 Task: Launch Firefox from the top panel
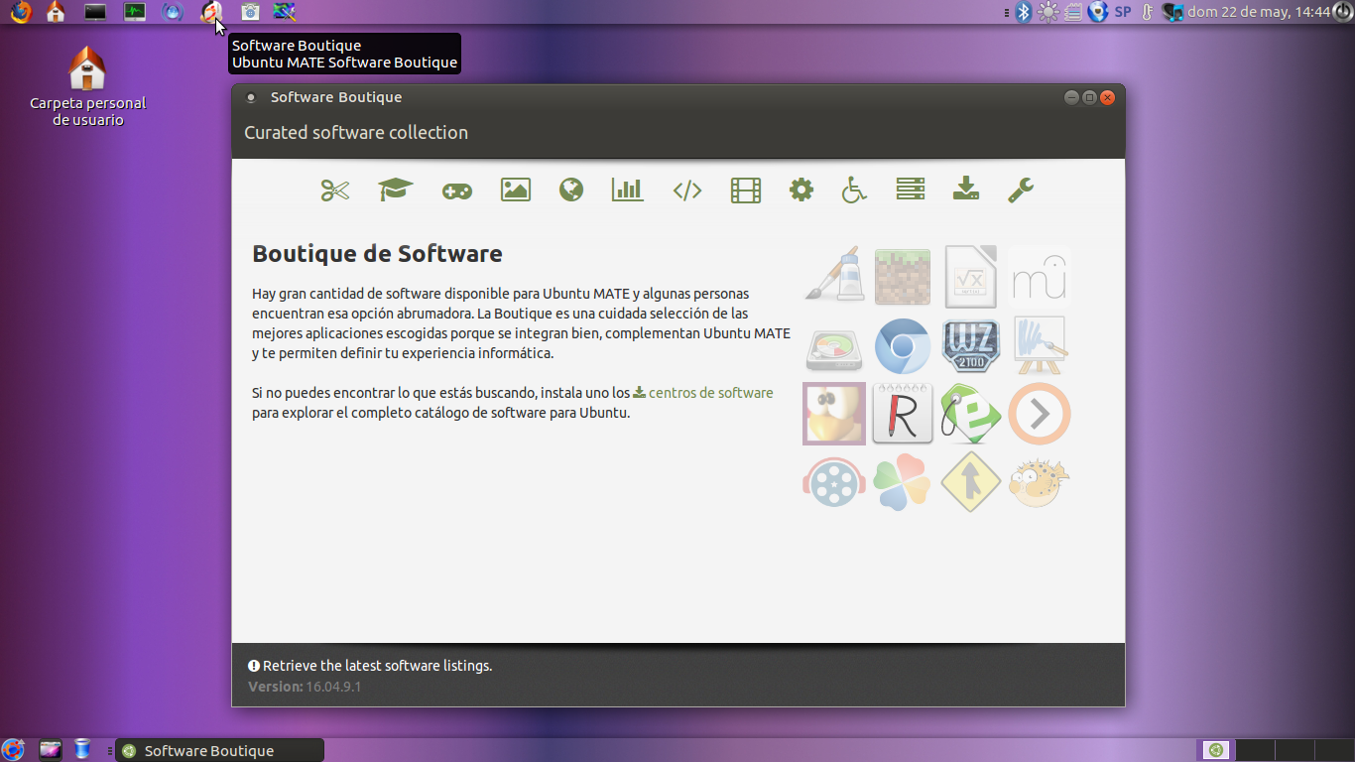pos(20,12)
